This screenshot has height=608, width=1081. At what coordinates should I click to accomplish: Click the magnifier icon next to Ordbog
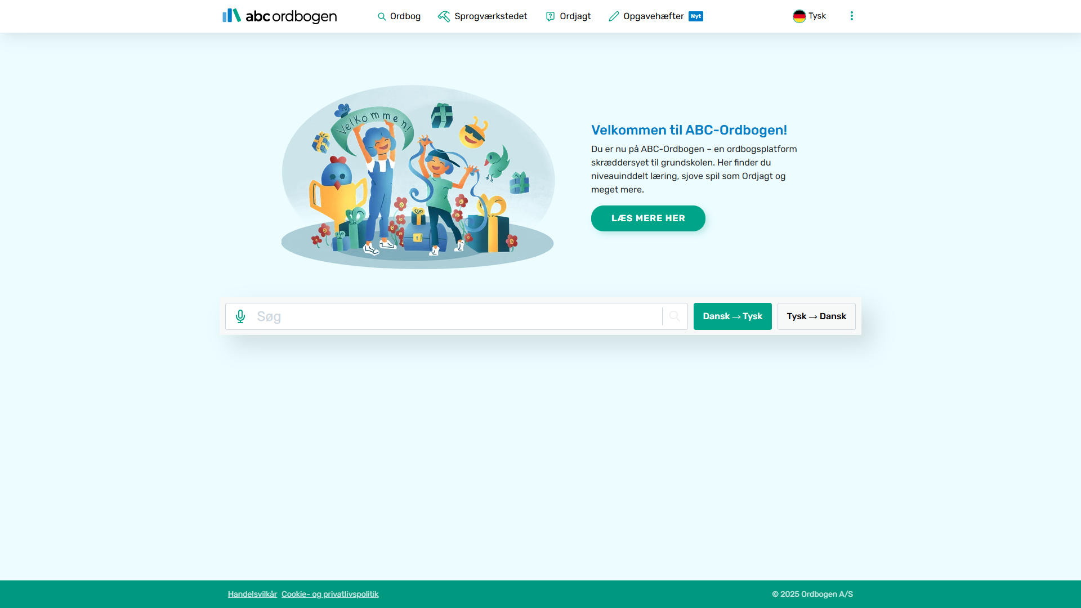[382, 16]
